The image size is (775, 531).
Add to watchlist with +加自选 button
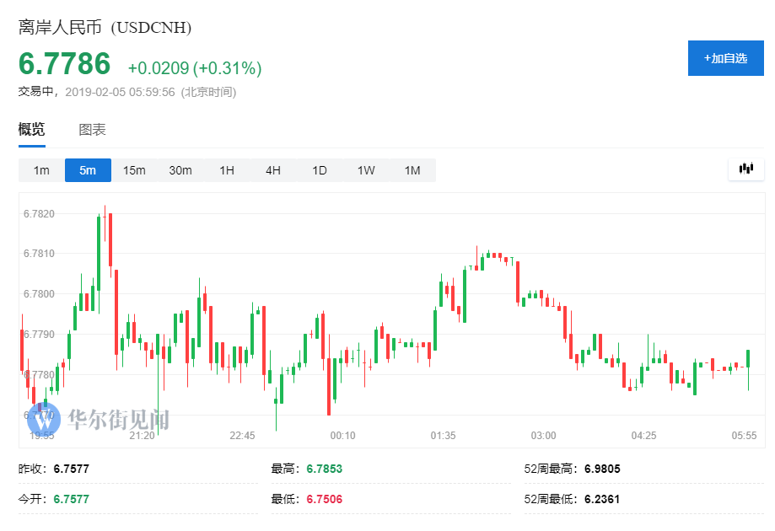tap(728, 58)
